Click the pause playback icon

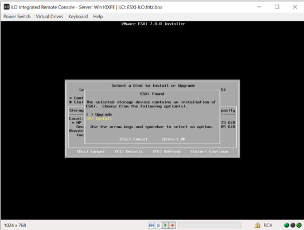click(158, 225)
